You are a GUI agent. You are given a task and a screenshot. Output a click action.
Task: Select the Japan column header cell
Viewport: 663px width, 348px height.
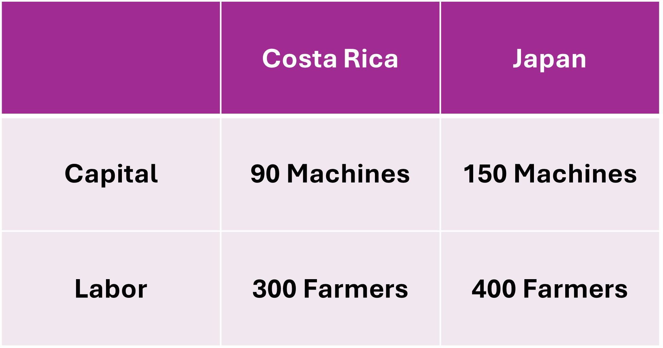(550, 58)
